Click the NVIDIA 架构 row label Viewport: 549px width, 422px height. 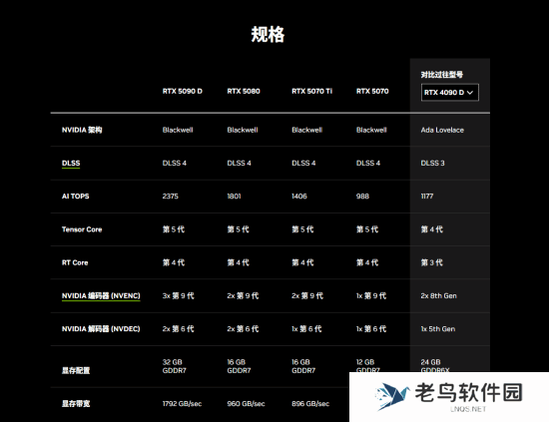(82, 130)
